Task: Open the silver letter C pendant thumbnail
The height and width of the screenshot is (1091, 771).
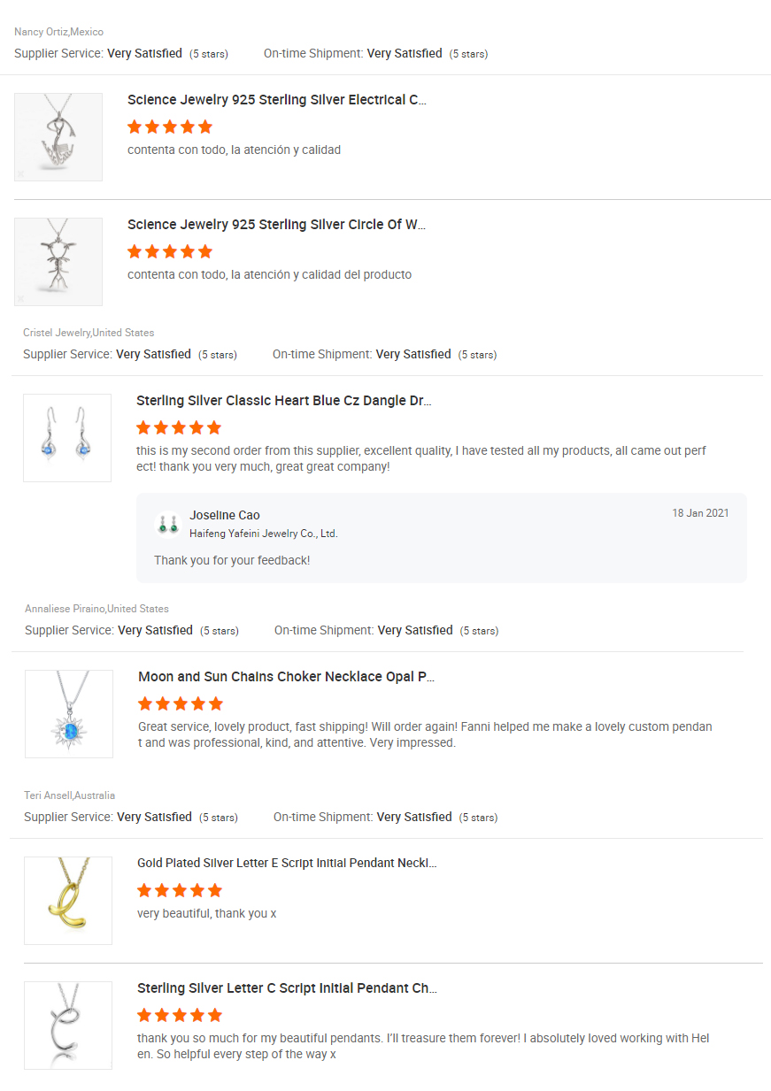Action: [x=68, y=1026]
